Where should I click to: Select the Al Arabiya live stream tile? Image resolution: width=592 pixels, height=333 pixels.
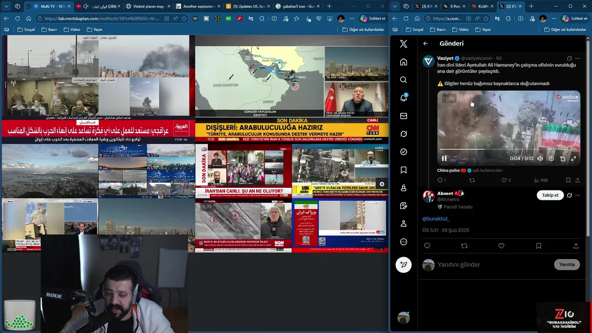click(98, 89)
